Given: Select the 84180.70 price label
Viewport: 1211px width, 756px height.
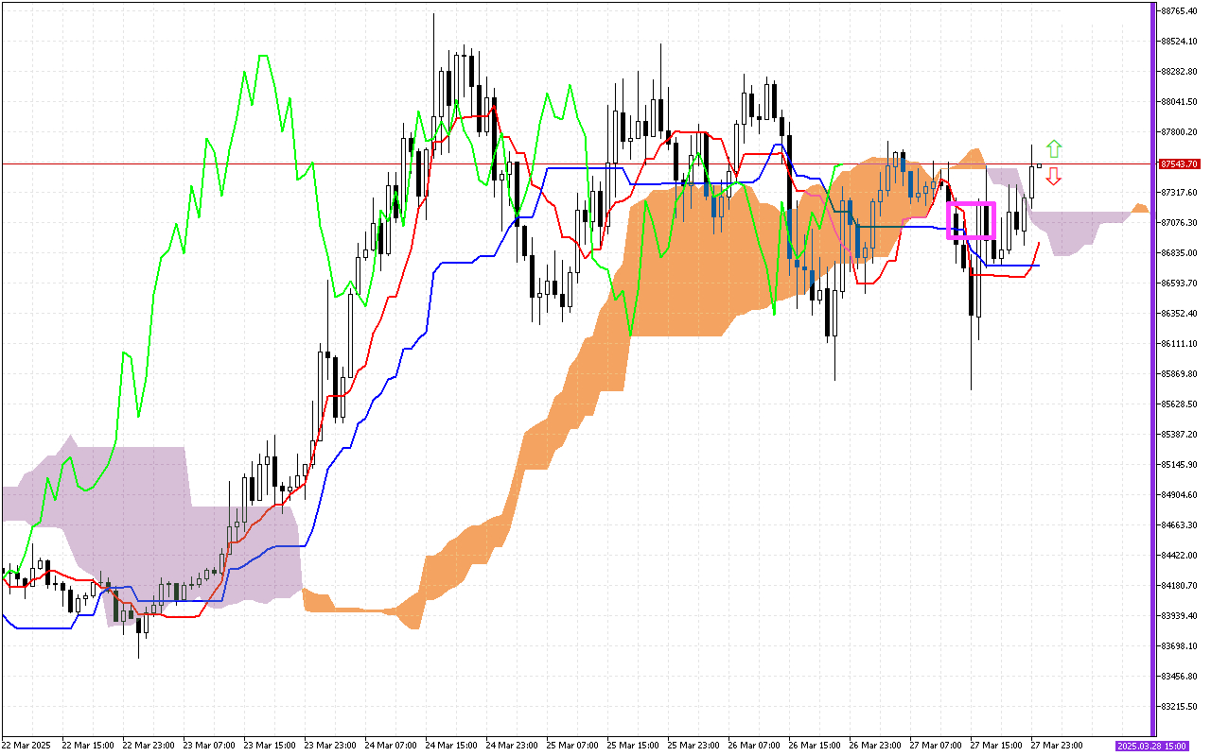Looking at the screenshot, I should tap(1179, 586).
